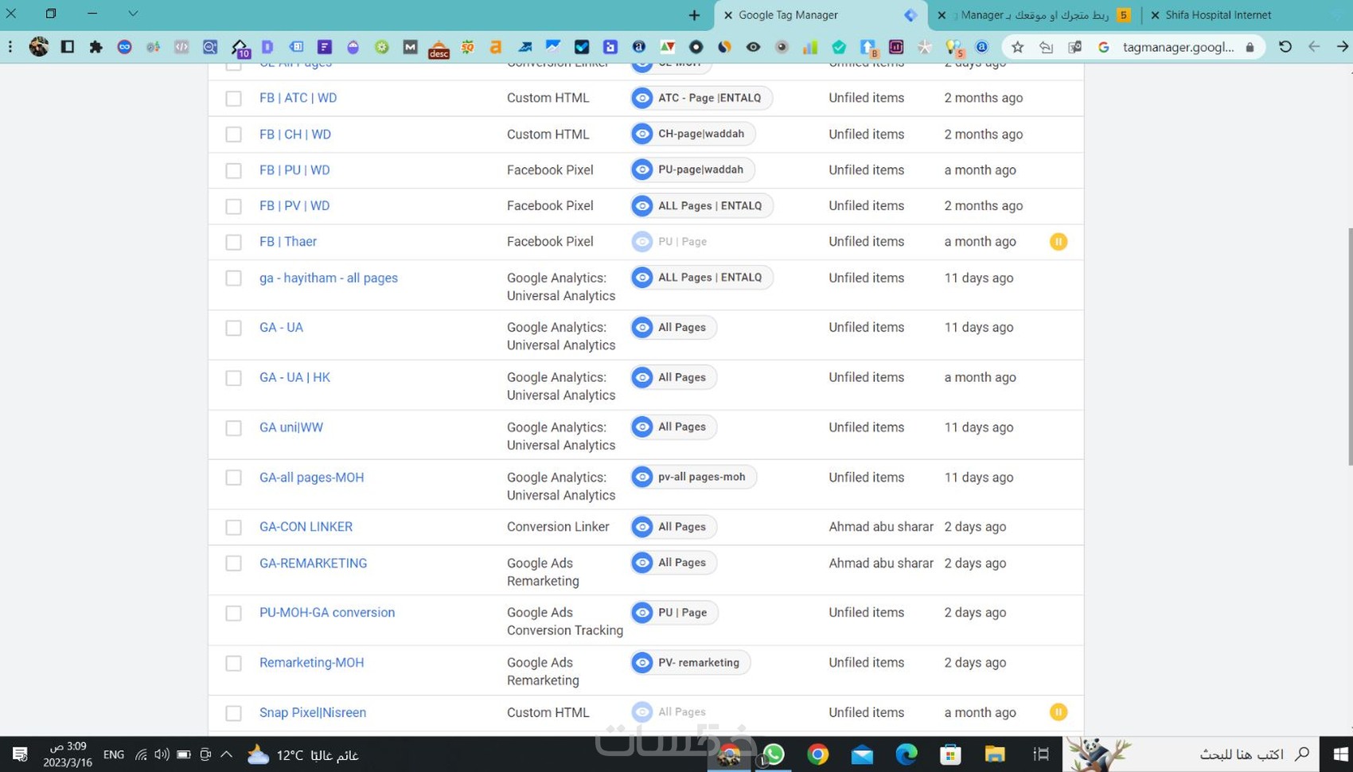Click the share page icon in address bar
The image size is (1353, 772).
[x=1046, y=47]
